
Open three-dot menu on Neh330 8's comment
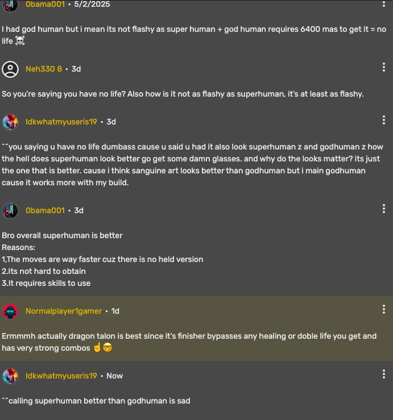tap(384, 68)
